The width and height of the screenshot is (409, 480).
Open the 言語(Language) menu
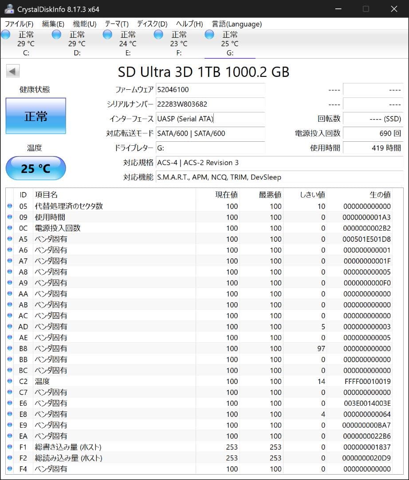tap(238, 24)
